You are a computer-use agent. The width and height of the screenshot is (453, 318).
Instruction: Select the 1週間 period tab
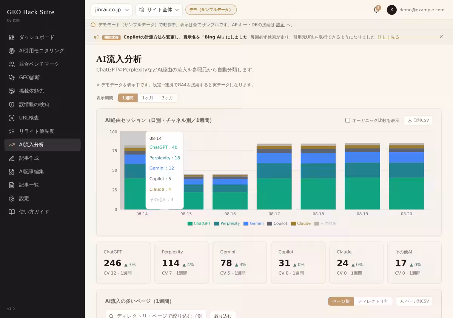[128, 98]
